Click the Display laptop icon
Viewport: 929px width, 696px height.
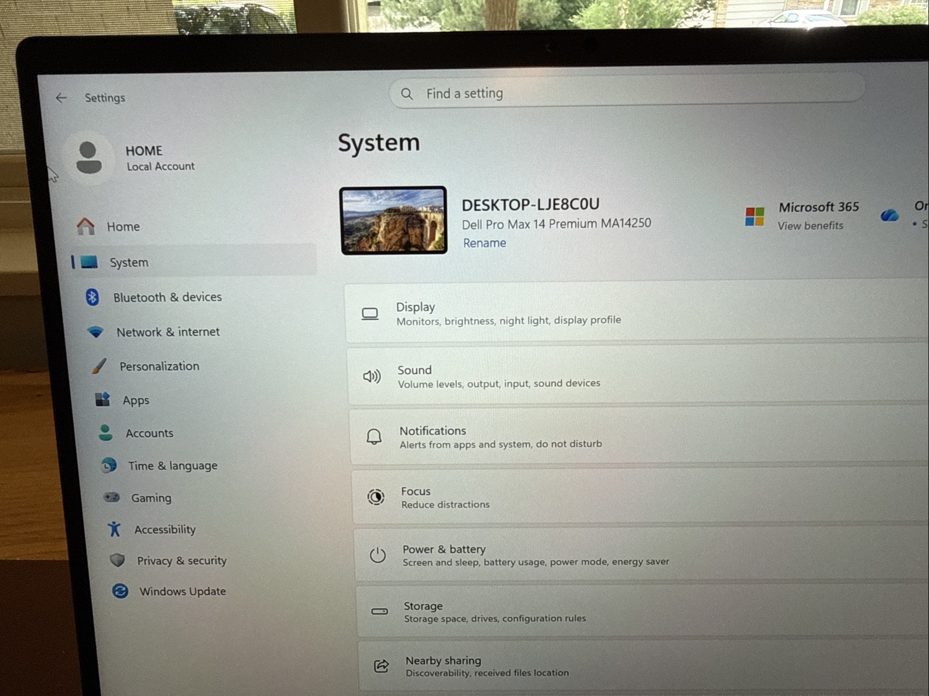(x=370, y=314)
